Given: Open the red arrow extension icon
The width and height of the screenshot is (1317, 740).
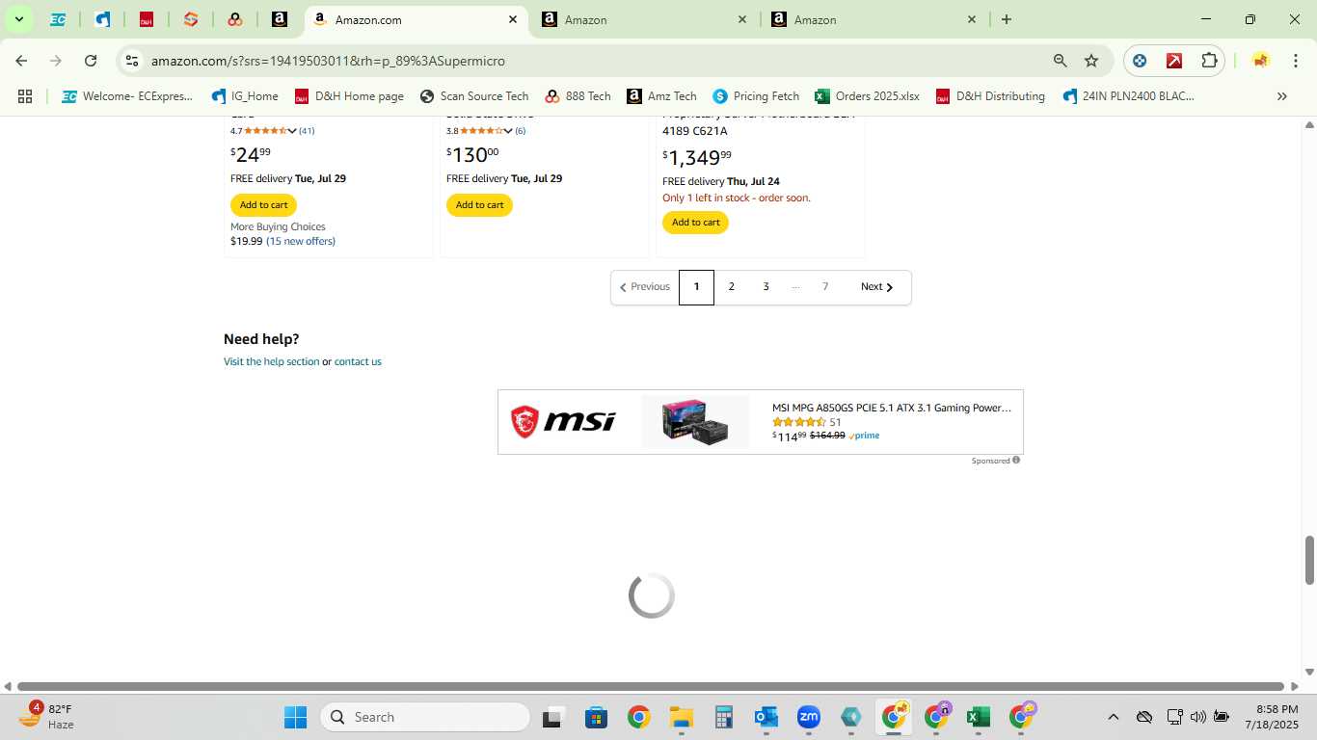Looking at the screenshot, I should (x=1174, y=61).
